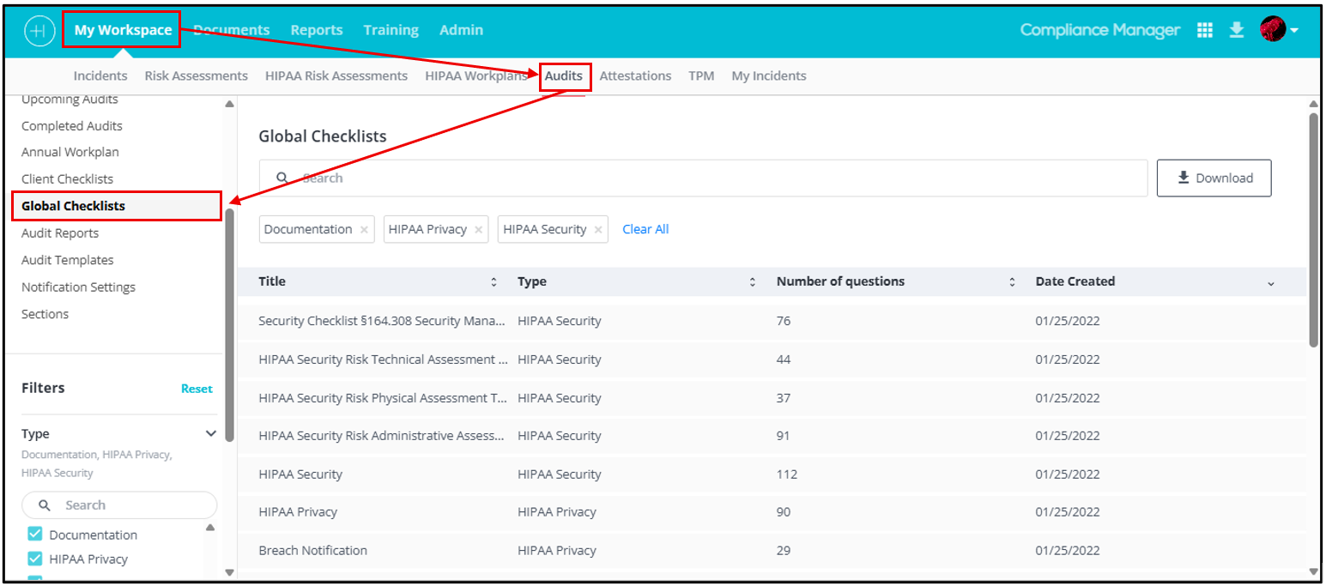Switch to the Attestations tab
1326x586 pixels.
click(x=635, y=76)
